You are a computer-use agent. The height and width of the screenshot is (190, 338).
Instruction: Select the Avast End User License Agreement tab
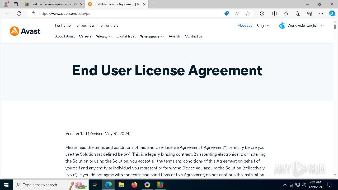pos(116,4)
